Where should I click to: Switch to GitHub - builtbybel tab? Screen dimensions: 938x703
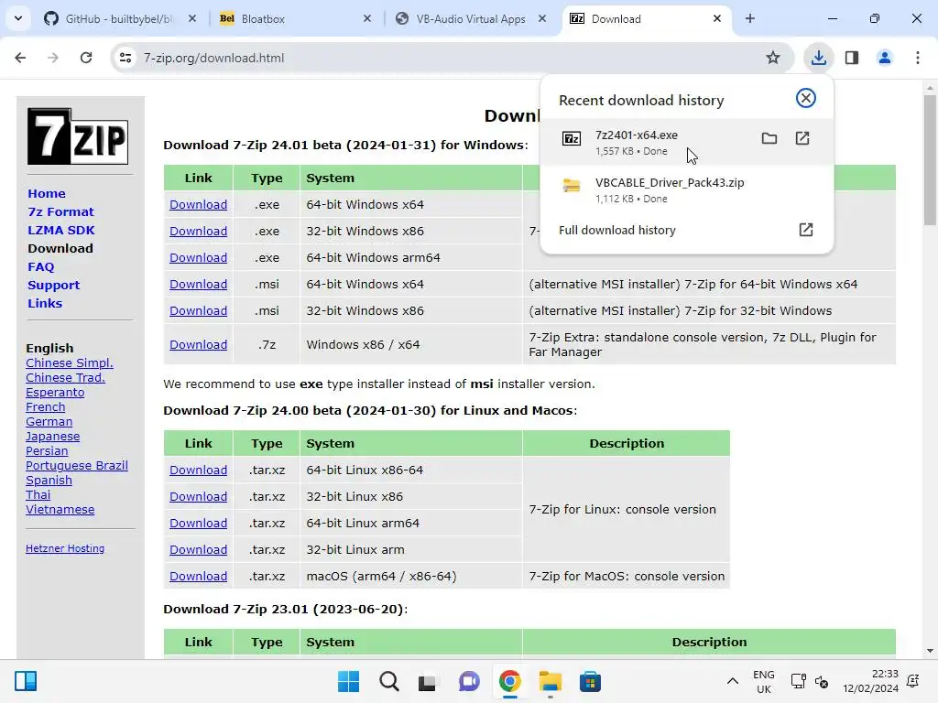[x=120, y=18]
